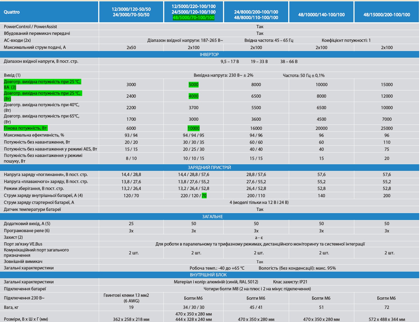Select highlighted charge current value 70
420x322 pixels.
tap(204, 196)
